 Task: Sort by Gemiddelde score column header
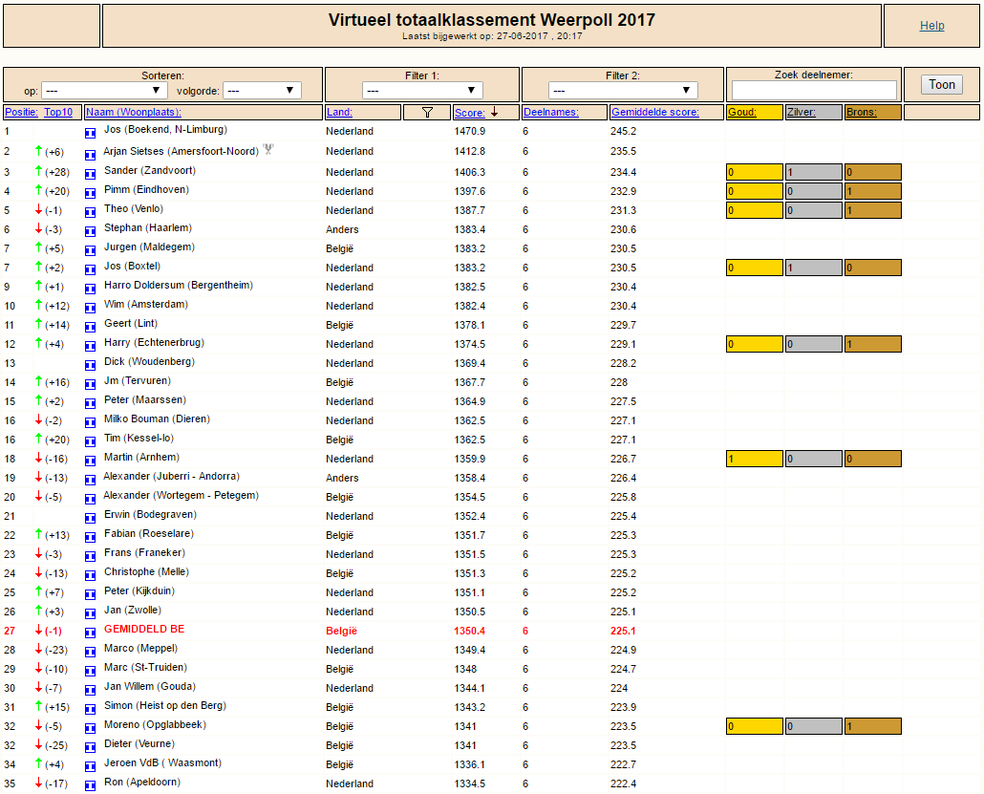(655, 113)
